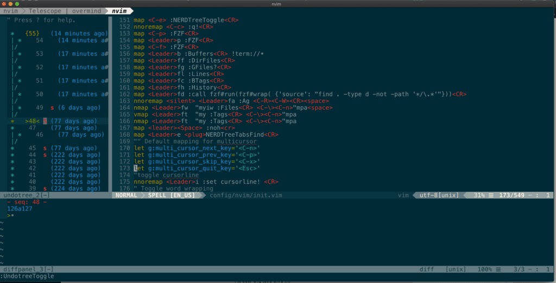Click ':History' on line 161
Viewport: 556px width, 283px height.
click(x=203, y=87)
